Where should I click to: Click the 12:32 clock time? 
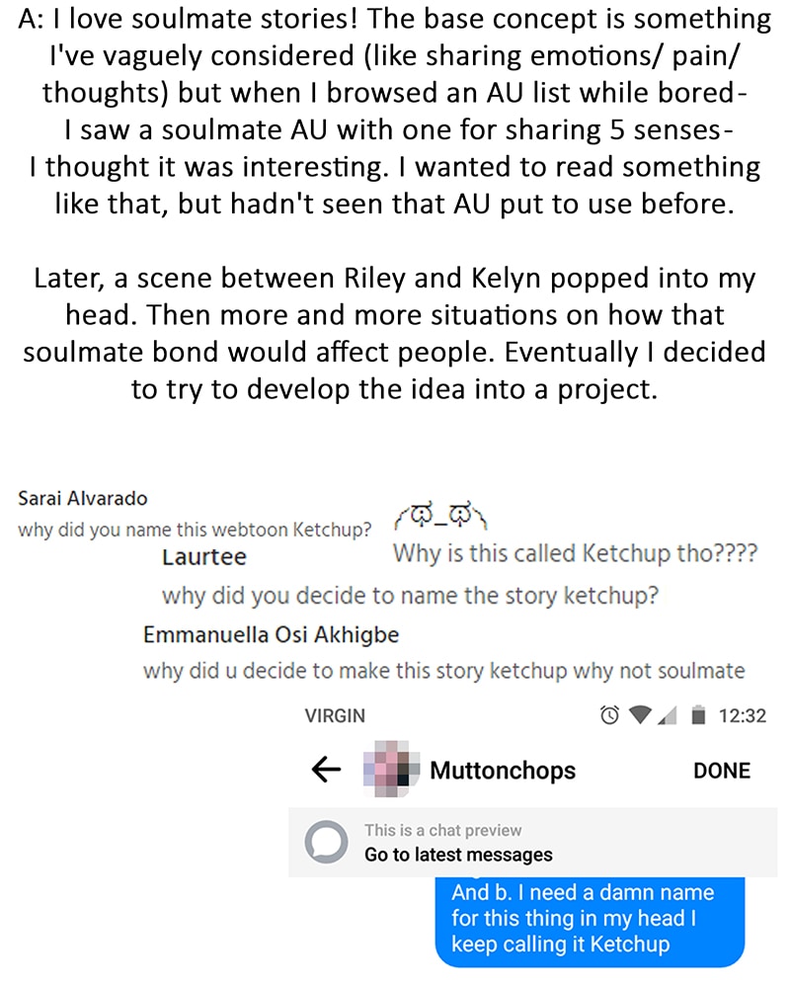coord(742,715)
